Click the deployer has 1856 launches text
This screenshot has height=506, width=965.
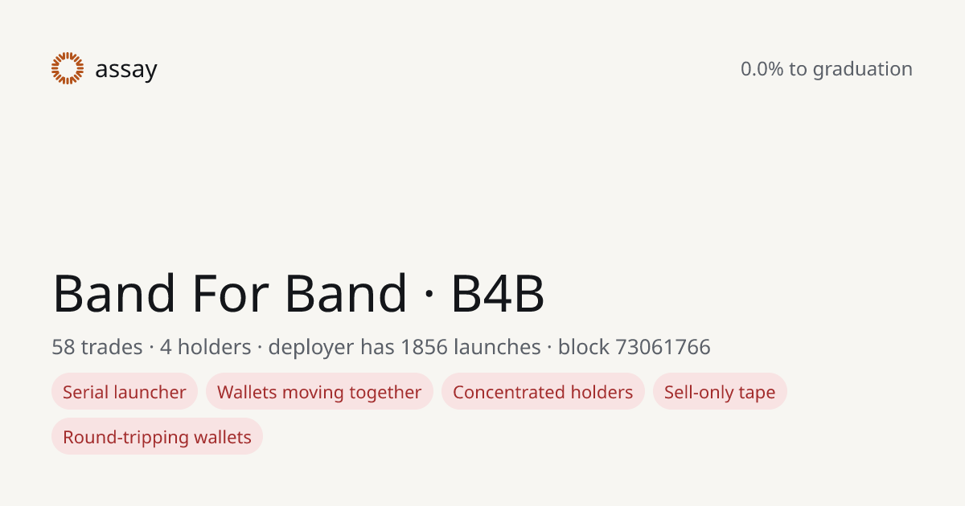pyautogui.click(x=404, y=347)
